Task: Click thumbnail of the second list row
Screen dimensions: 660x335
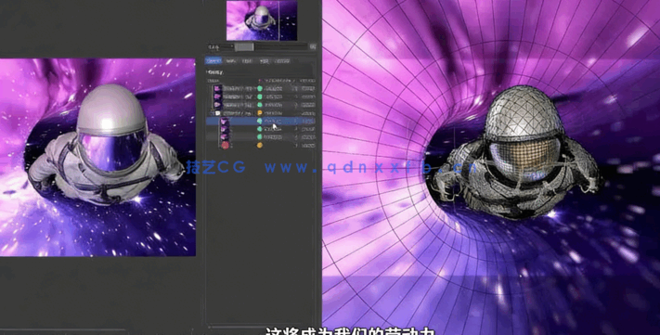Action: [217, 97]
